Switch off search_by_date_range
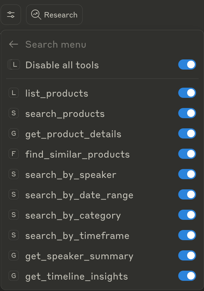 187,194
